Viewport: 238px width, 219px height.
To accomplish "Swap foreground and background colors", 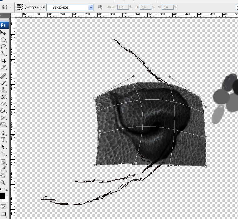I will [6, 190].
